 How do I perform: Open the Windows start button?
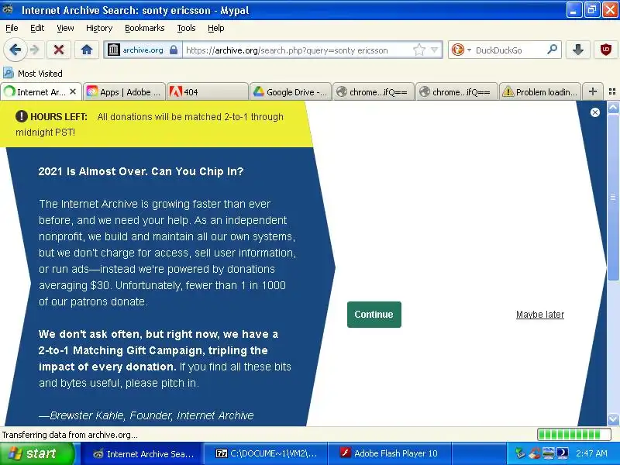coord(37,453)
